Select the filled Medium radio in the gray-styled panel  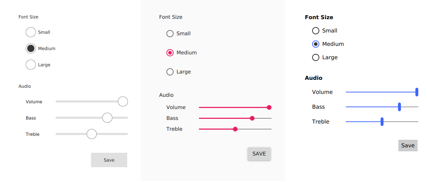31,48
